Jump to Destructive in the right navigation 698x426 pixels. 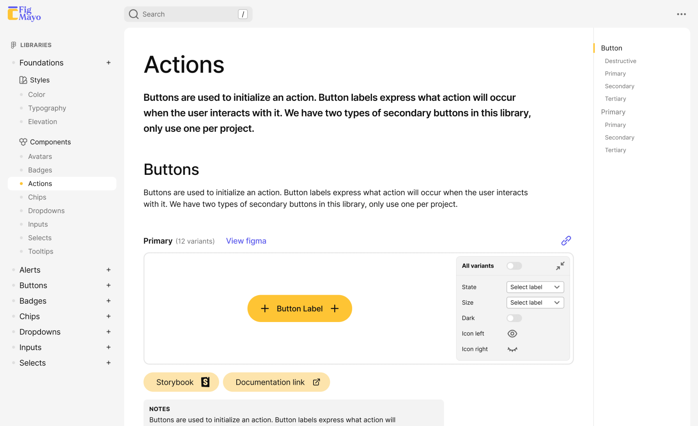[x=620, y=61]
